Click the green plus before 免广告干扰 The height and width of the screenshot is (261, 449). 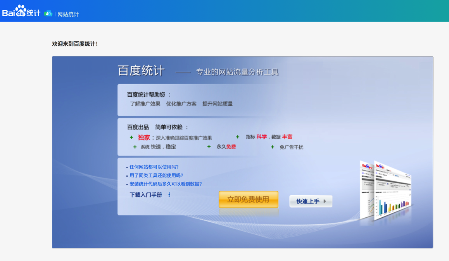(272, 147)
